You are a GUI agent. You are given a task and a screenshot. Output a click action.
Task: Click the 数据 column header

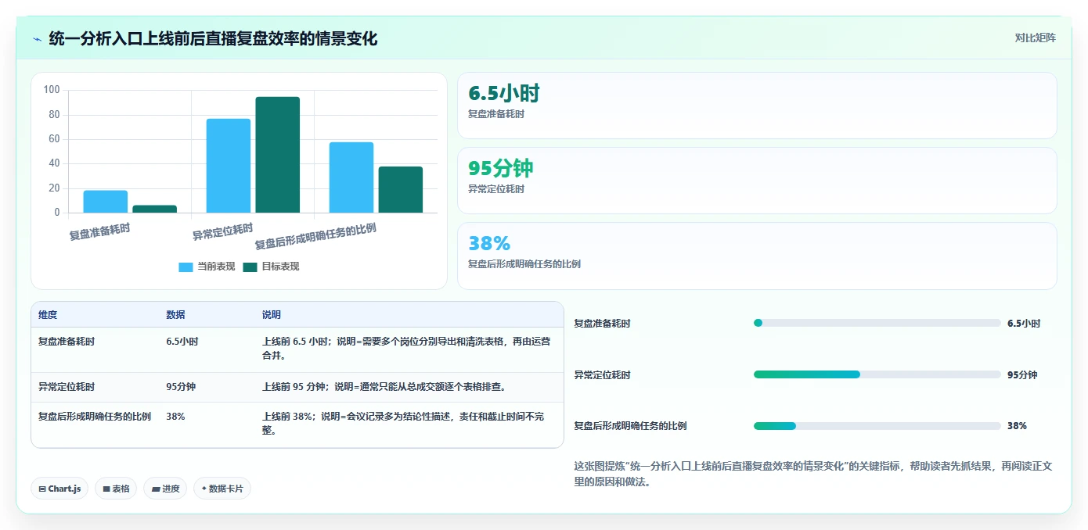[x=175, y=315]
